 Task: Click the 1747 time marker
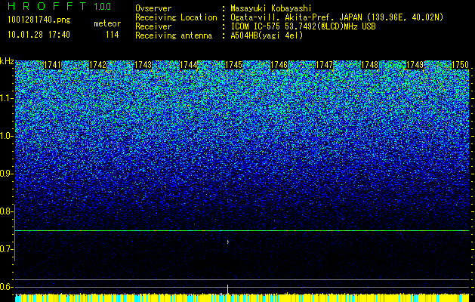pyautogui.click(x=324, y=65)
